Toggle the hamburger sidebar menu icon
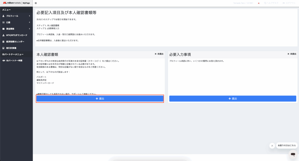 [x=36, y=3]
